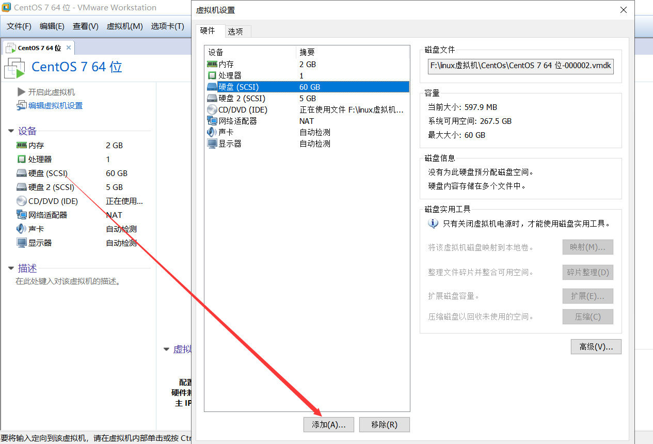
Task: Click 开启此虚拟机 link
Action: pyautogui.click(x=52, y=92)
